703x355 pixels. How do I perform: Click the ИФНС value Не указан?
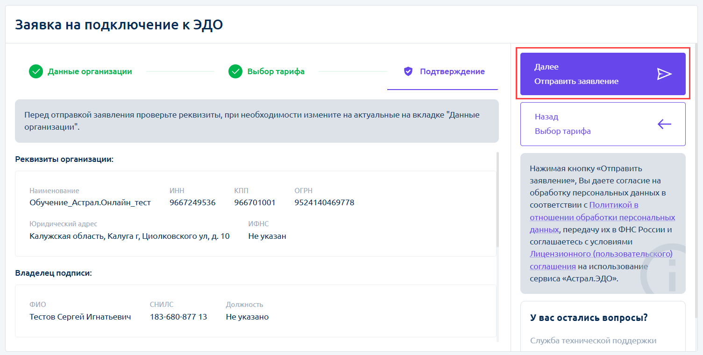(267, 236)
